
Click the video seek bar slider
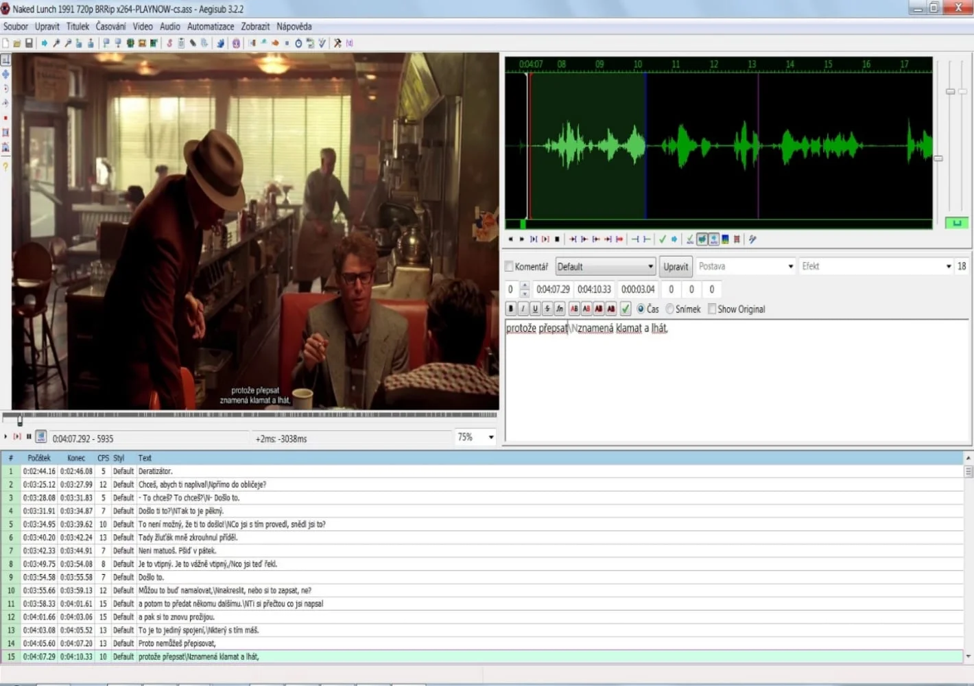[x=20, y=418]
